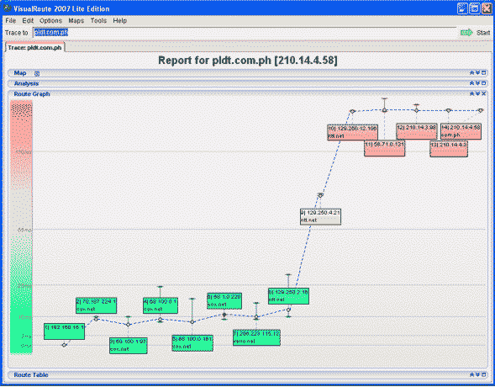Click hop 10 red label box
Viewport: 495px width, 387px height.
(x=353, y=132)
